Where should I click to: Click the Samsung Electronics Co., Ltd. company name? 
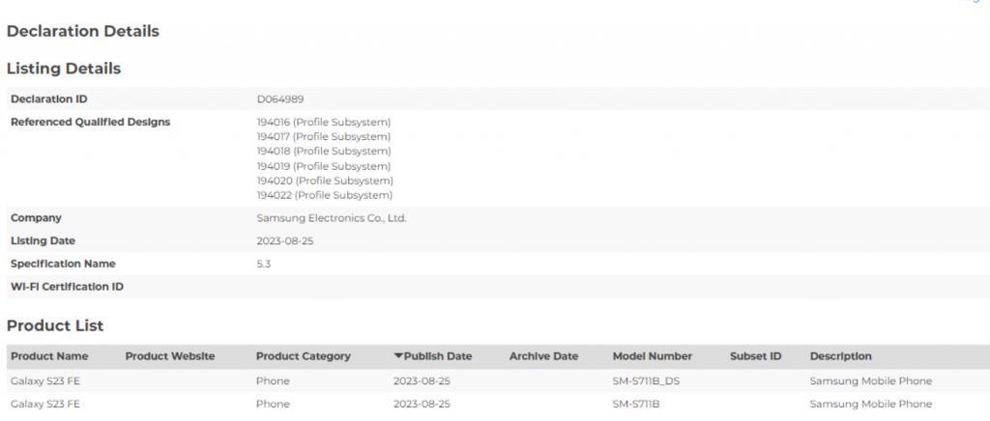(x=332, y=218)
